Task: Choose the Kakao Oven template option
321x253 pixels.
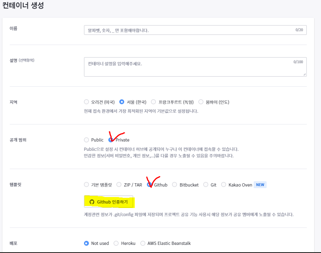Action: click(224, 185)
